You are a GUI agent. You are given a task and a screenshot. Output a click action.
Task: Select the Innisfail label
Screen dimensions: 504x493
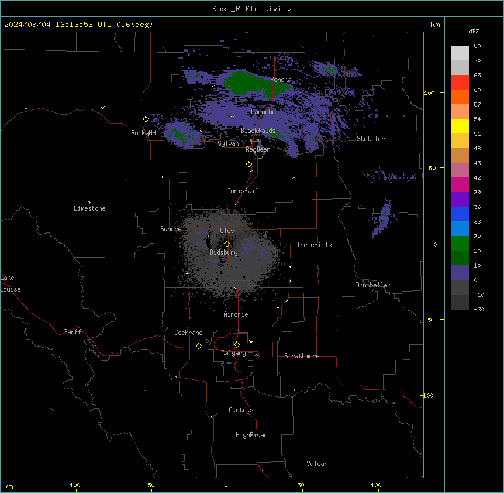[x=243, y=191]
